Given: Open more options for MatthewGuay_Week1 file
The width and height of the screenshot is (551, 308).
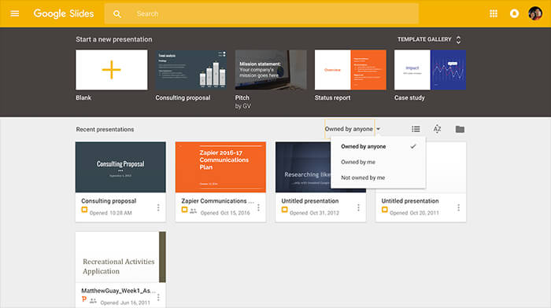Looking at the screenshot, I should (158, 298).
